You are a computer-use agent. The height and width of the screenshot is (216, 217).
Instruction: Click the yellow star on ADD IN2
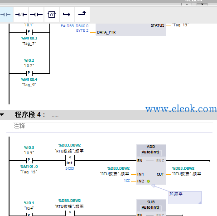point(148,181)
